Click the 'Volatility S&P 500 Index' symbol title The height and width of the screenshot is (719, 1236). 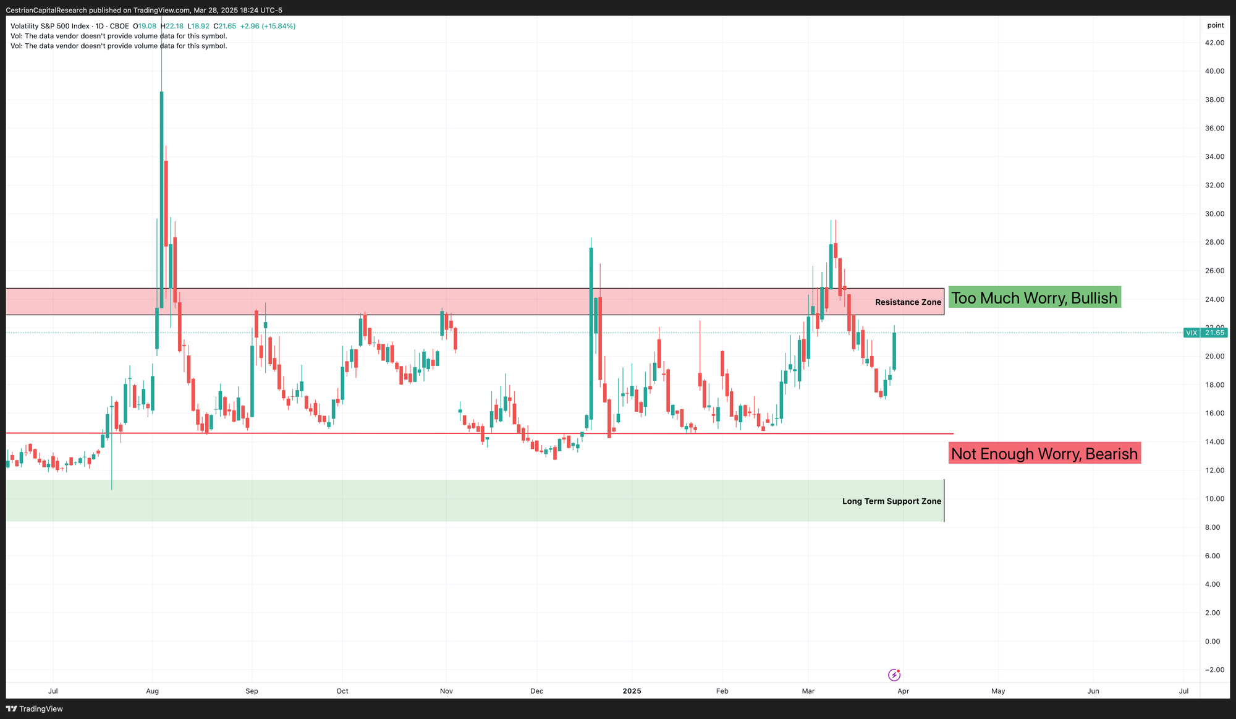point(50,26)
